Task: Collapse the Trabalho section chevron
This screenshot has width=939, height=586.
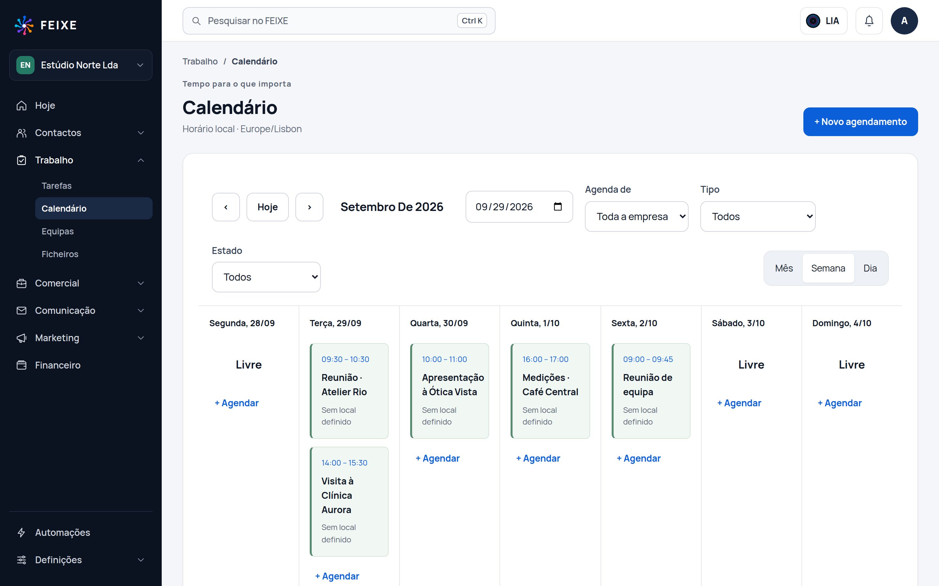Action: [x=141, y=160]
